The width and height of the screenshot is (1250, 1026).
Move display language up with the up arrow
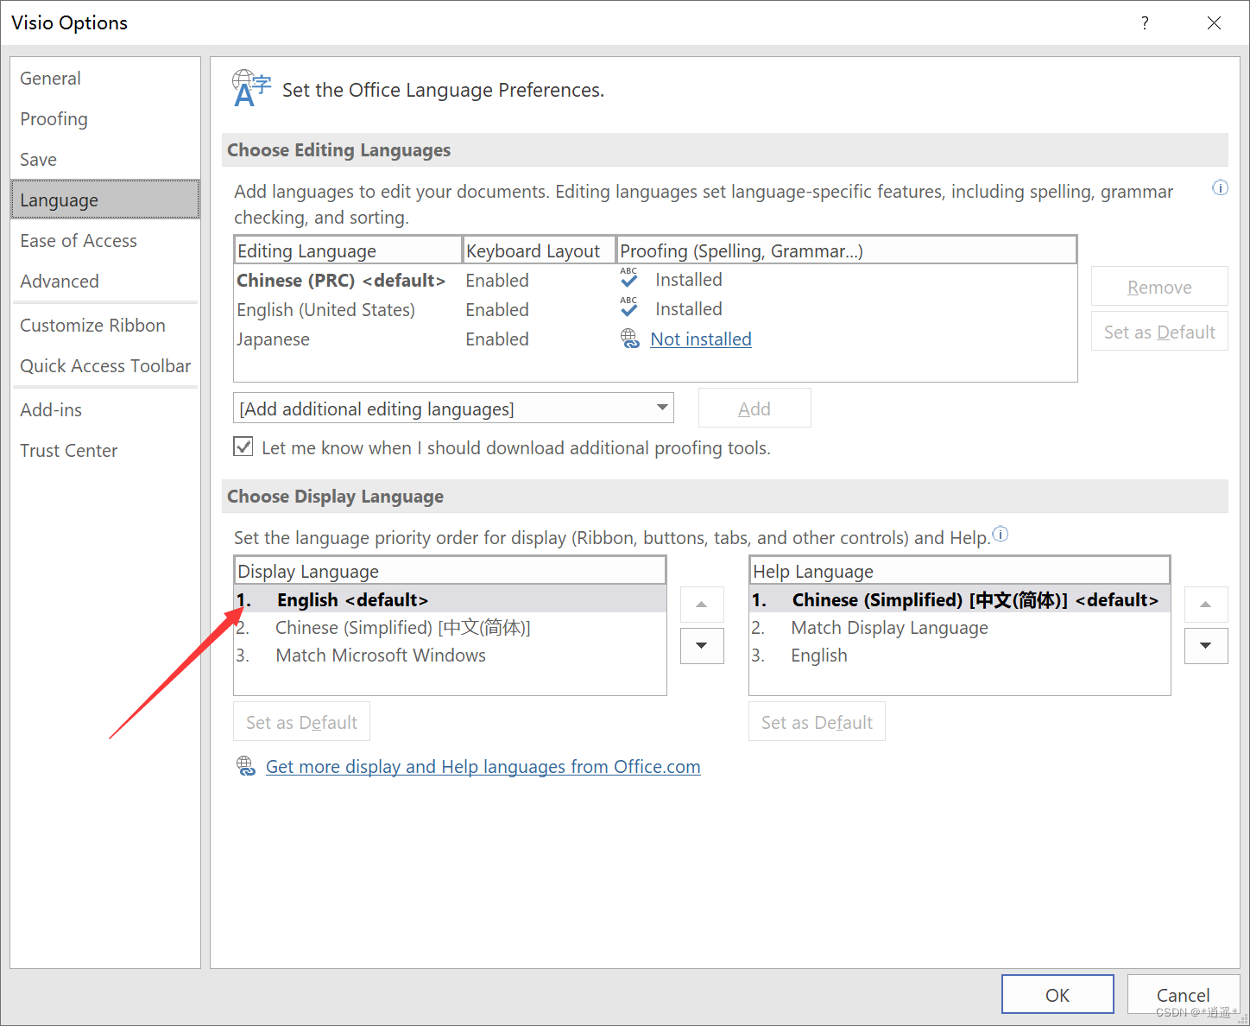pos(702,605)
